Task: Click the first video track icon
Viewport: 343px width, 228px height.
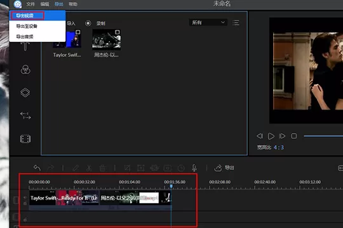Action: 16,200
